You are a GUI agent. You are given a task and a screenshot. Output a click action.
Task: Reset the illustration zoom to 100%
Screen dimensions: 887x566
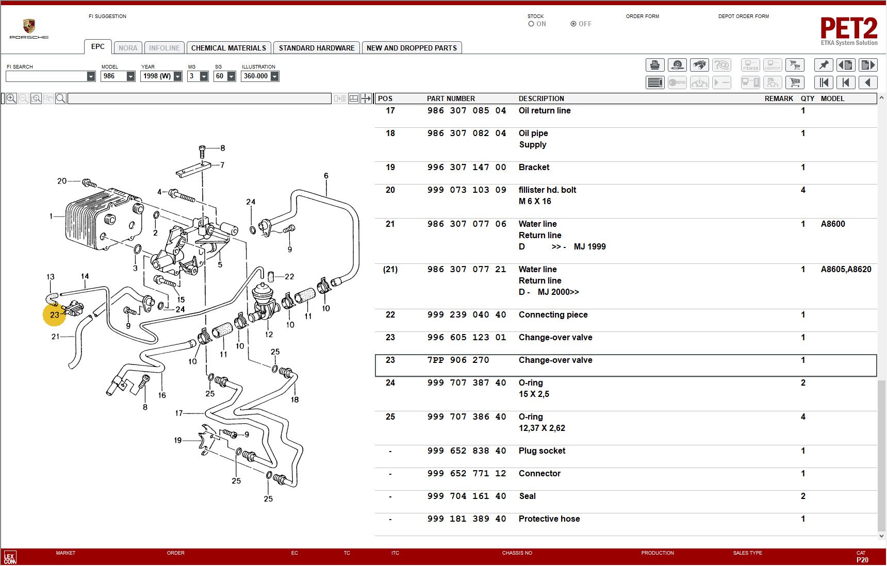coord(48,98)
